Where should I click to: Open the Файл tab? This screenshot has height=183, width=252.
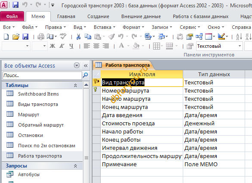12,16
